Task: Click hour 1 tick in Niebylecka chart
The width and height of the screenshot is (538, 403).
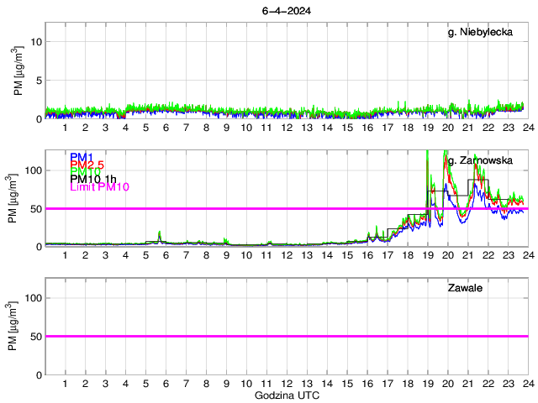Action: click(x=66, y=128)
